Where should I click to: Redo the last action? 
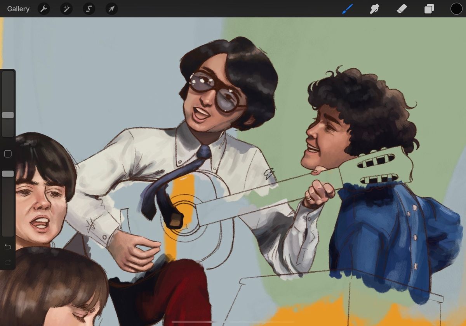[8, 262]
